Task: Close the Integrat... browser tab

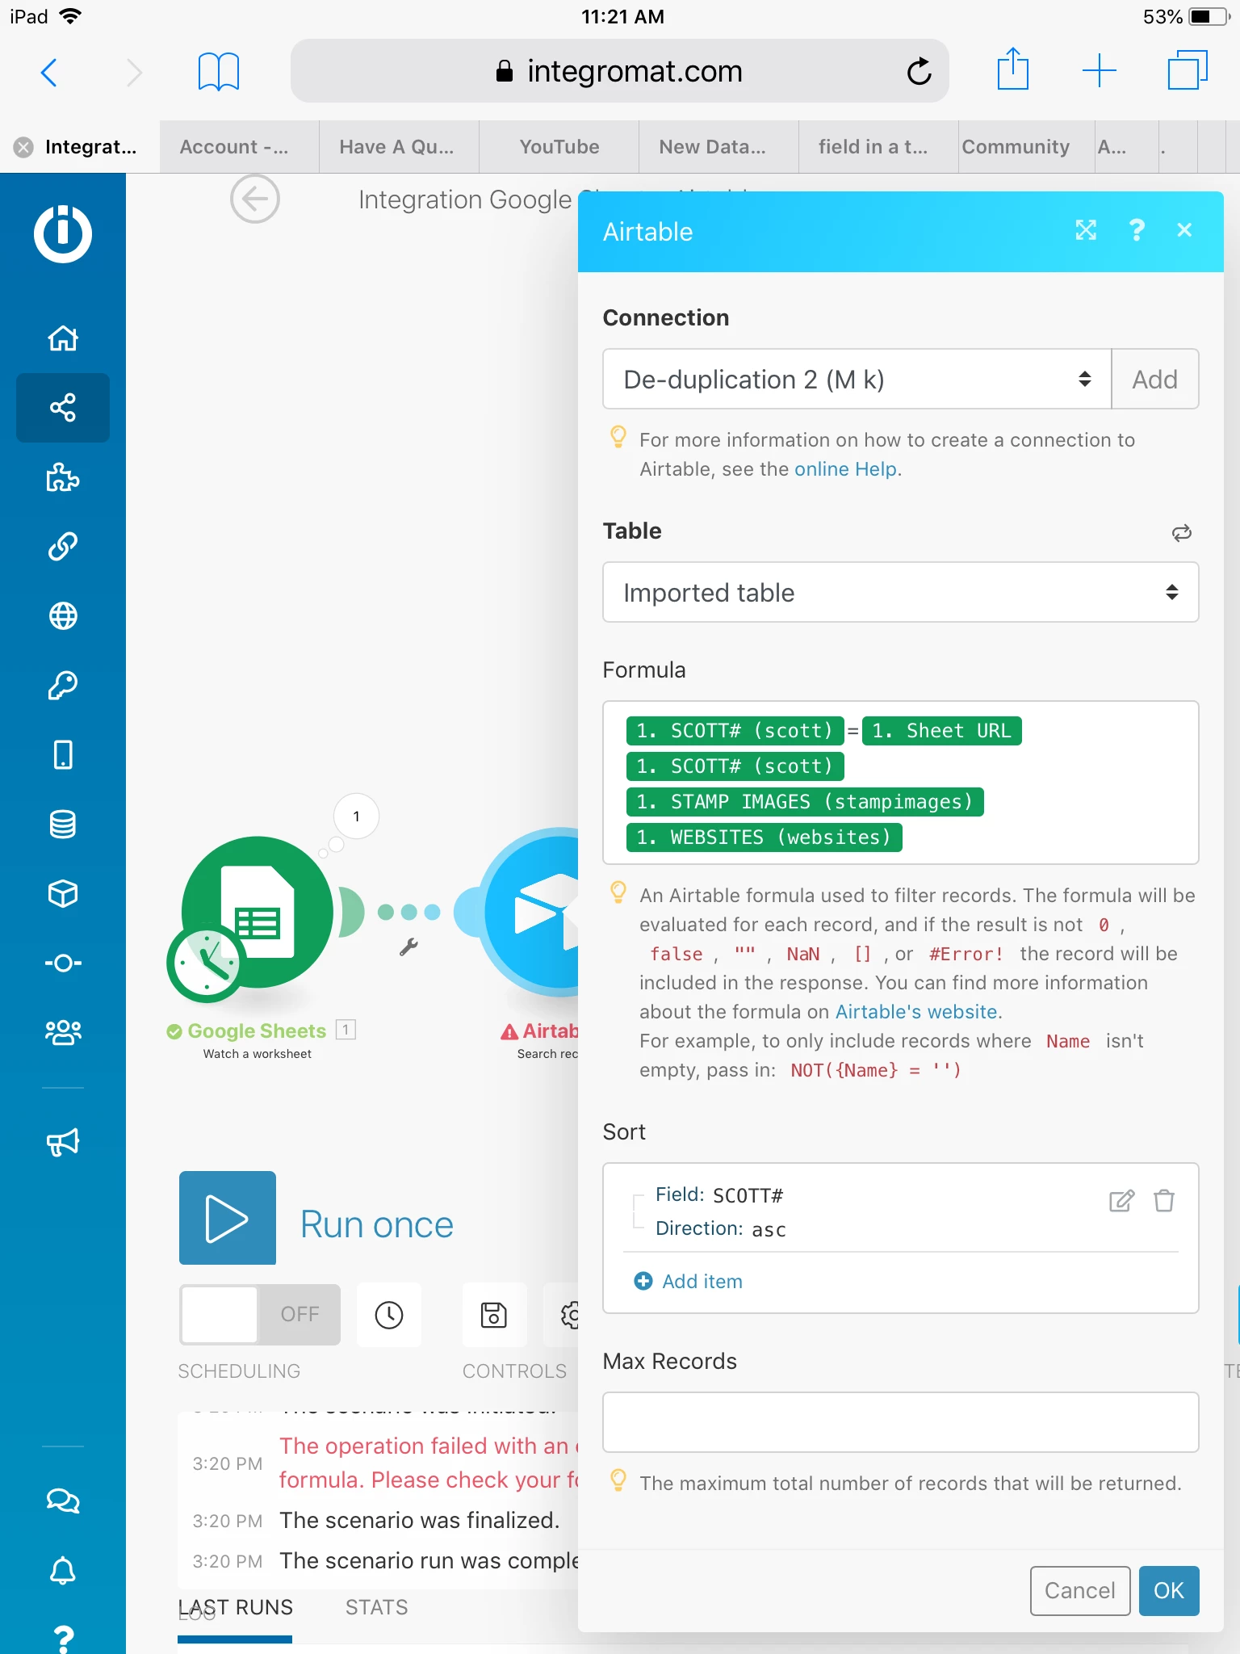Action: [24, 147]
